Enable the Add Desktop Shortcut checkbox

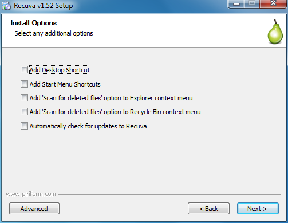click(24, 70)
